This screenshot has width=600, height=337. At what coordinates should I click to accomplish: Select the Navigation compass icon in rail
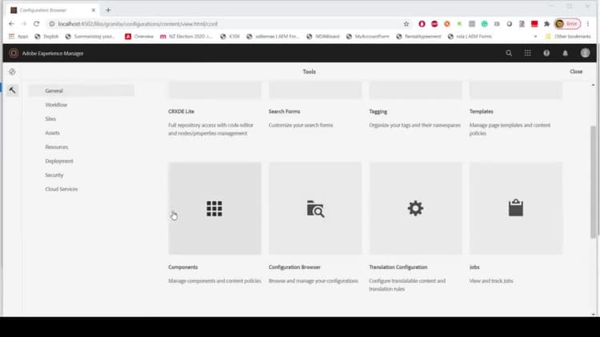pos(12,71)
